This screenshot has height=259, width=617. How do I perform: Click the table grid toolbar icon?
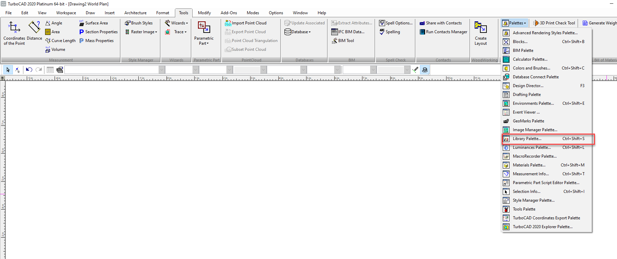point(50,70)
